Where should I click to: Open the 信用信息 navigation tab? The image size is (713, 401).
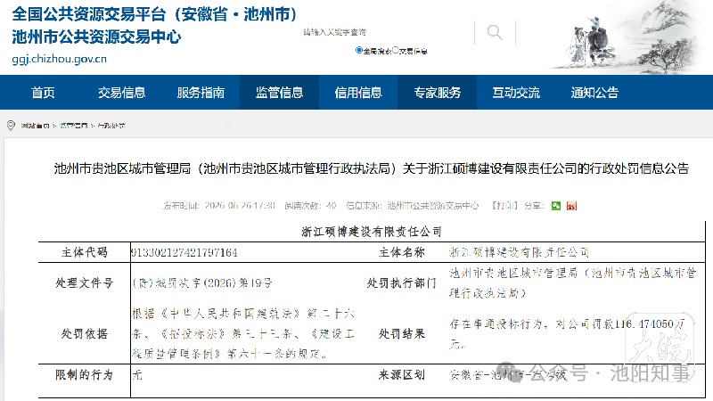(358, 93)
